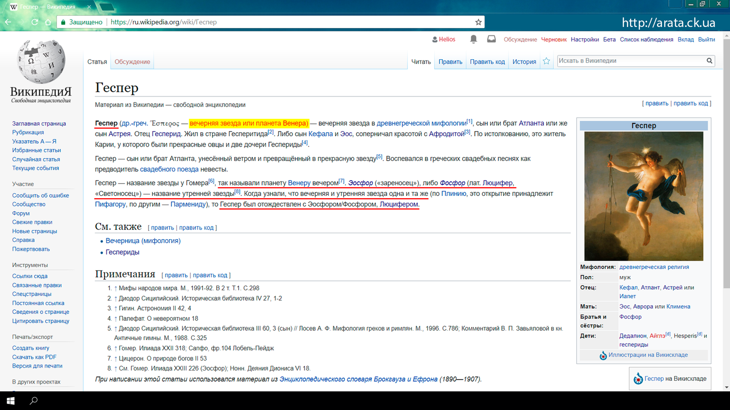This screenshot has height=410, width=730.
Task: Switch to the Статья tab
Action: pyautogui.click(x=97, y=61)
